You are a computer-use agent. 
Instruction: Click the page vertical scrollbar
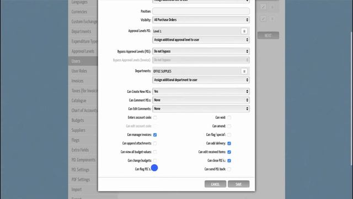pyautogui.click(x=351, y=99)
